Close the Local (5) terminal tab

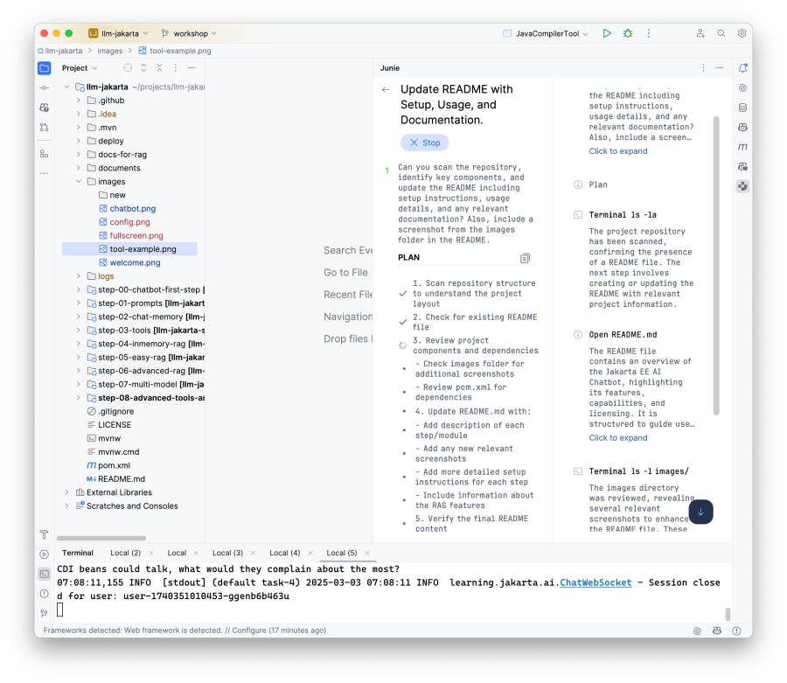coord(367,553)
